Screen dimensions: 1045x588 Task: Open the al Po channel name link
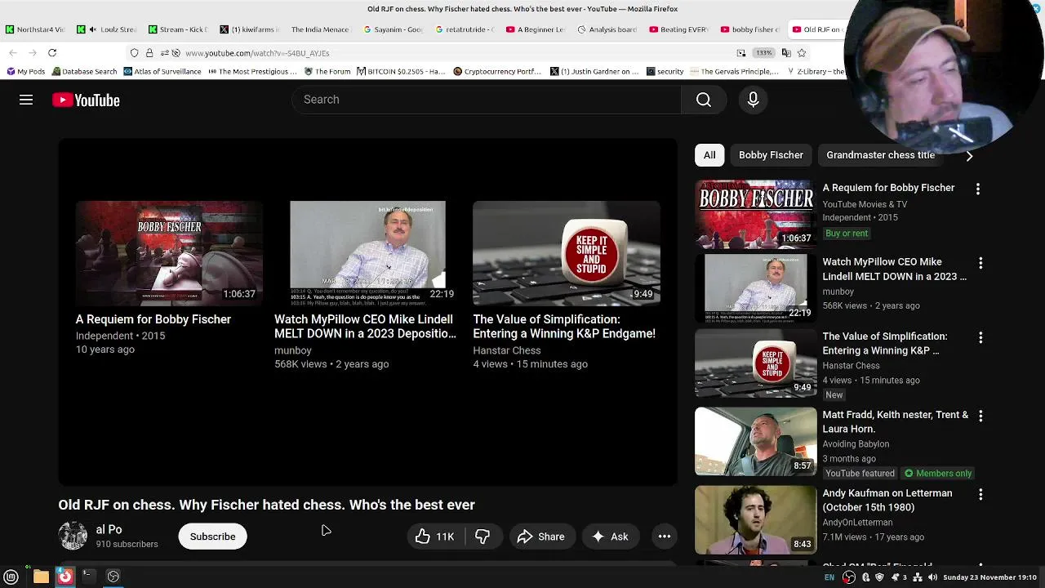tap(109, 529)
